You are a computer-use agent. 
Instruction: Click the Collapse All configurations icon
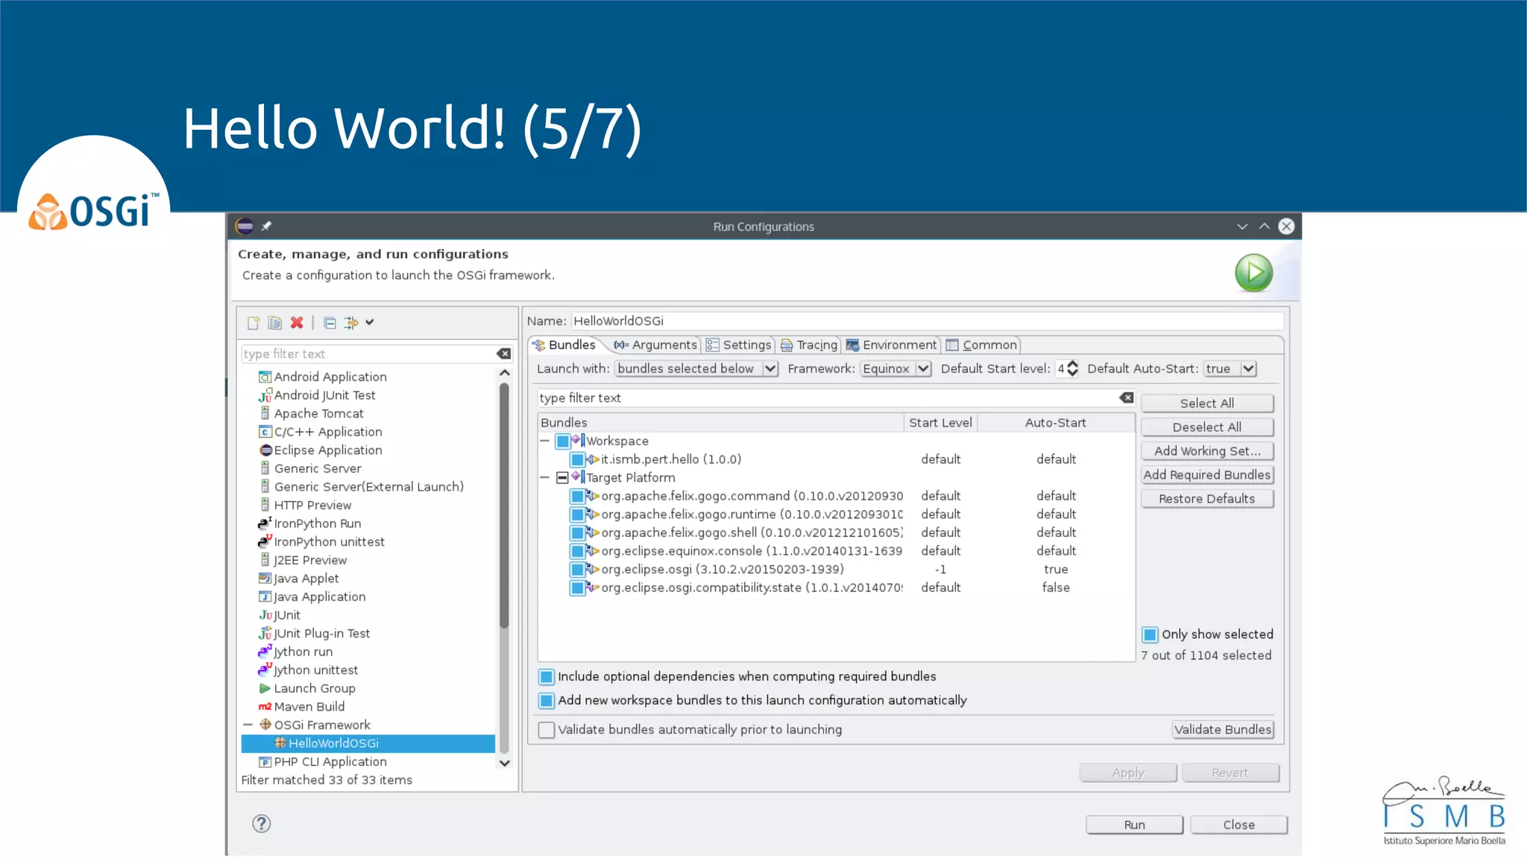(x=330, y=323)
